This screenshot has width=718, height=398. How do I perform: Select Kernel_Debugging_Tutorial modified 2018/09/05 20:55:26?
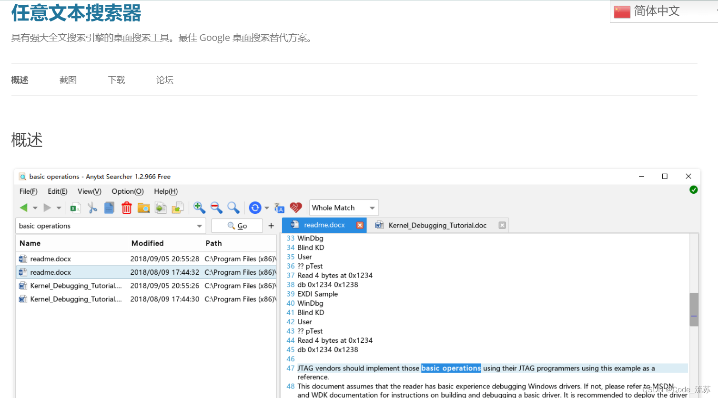coord(146,286)
